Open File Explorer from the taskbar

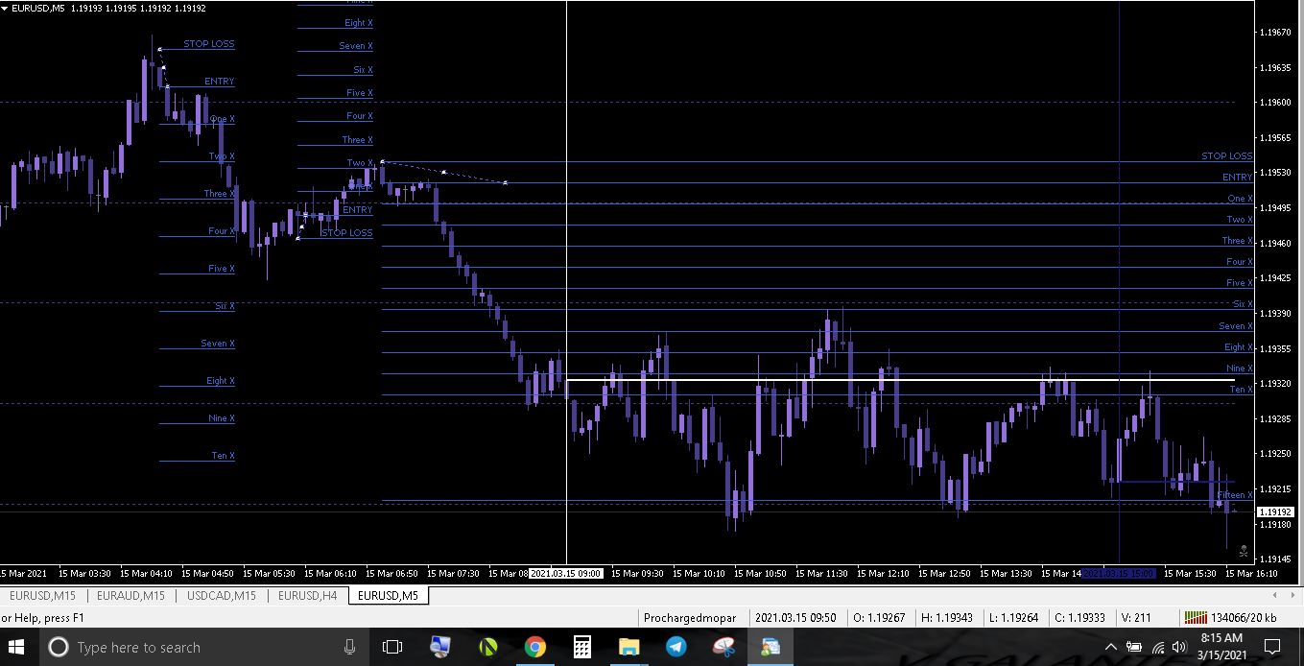[629, 647]
